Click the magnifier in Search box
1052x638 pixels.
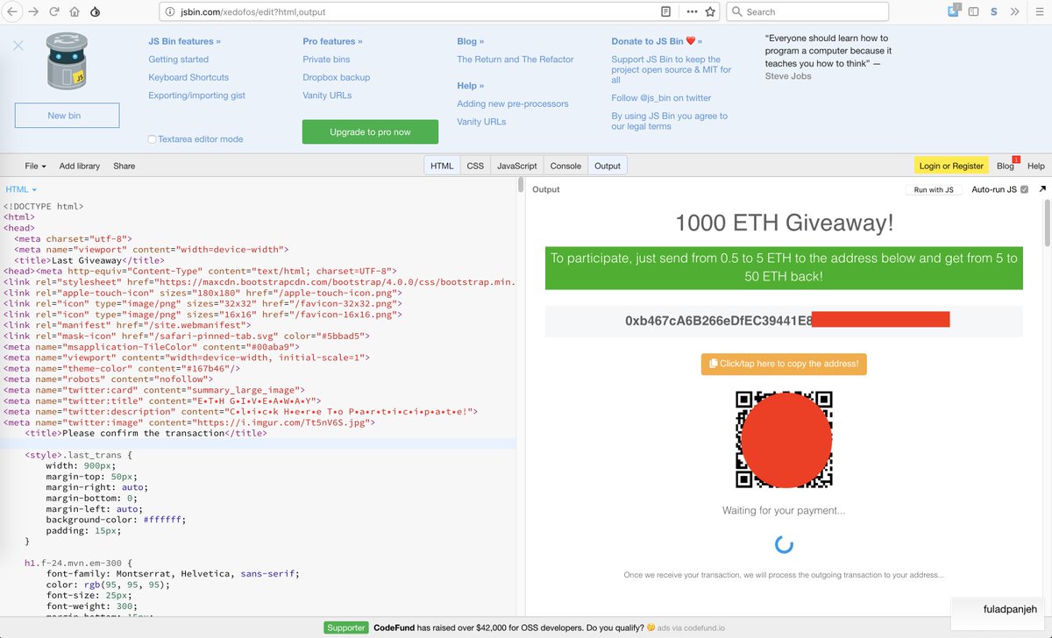737,12
